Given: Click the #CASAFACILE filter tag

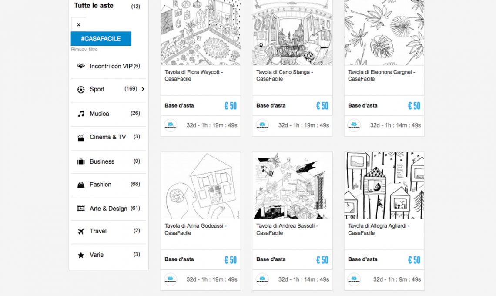Looking at the screenshot, I should (101, 39).
